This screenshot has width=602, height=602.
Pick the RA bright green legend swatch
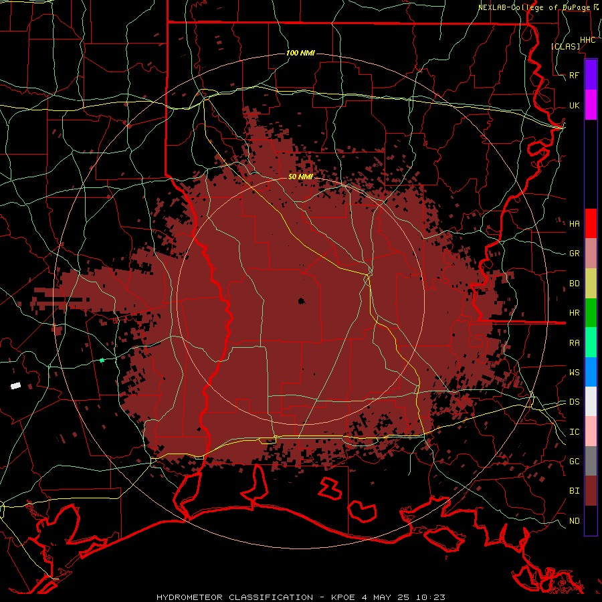pyautogui.click(x=591, y=342)
